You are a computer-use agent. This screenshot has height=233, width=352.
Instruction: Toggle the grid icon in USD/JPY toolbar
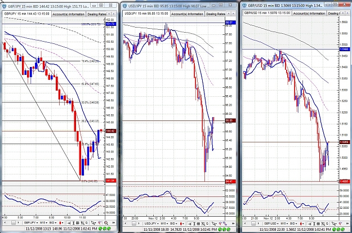198,223
